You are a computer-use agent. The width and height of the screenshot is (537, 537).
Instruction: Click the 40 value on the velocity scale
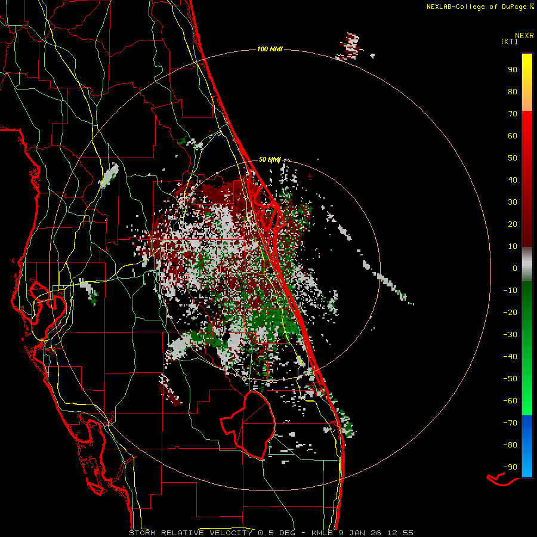513,180
